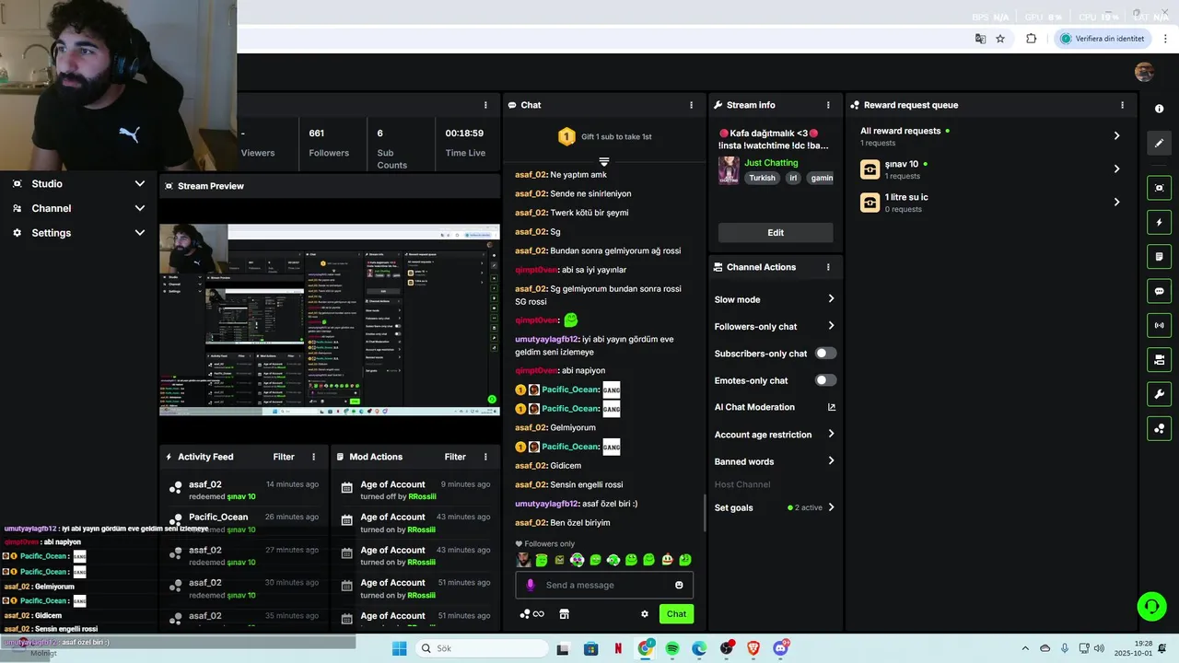Expand the Studio sidebar section
Screen dimensions: 1179x663
(78, 183)
